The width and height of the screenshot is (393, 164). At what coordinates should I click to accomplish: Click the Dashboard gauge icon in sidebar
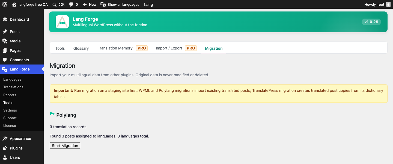pos(5,19)
